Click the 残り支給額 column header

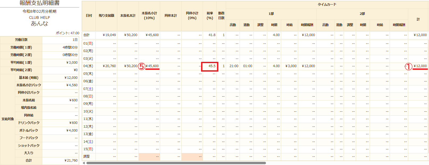tap(106, 16)
